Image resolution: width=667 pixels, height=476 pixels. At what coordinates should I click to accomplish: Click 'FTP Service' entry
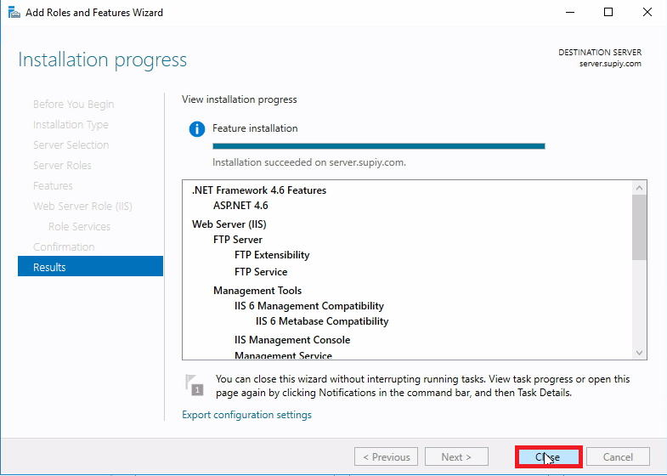(261, 272)
